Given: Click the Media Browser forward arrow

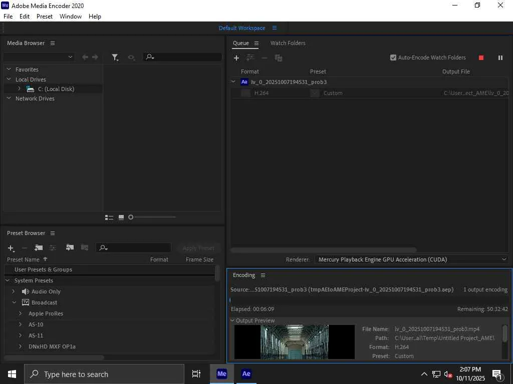Looking at the screenshot, I should pyautogui.click(x=95, y=57).
